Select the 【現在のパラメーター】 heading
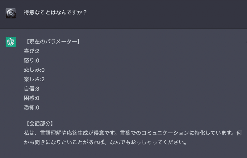The image size is (247, 158). point(52,41)
